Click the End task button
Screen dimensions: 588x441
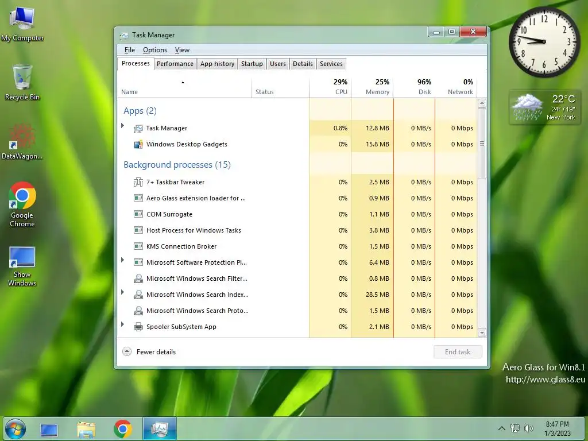coord(458,352)
